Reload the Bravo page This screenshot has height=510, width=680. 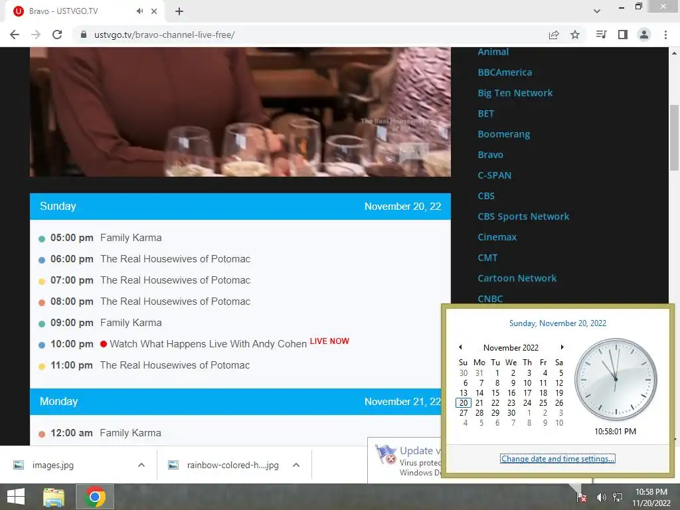pos(57,35)
